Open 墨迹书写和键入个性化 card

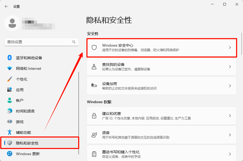click(x=161, y=153)
